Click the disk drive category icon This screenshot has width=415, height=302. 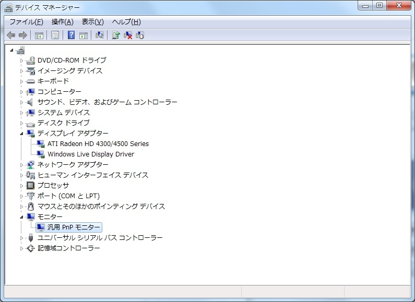(31, 124)
